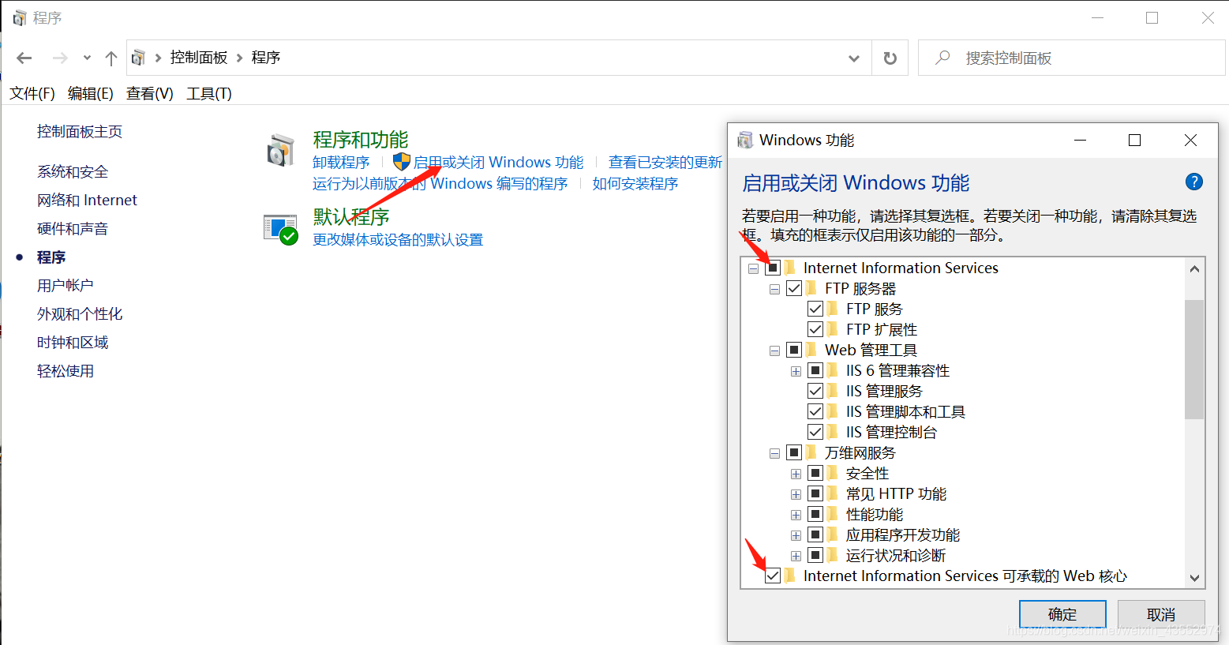Image resolution: width=1229 pixels, height=645 pixels.
Task: Toggle 万维网服务 checkbox
Action: pos(794,452)
